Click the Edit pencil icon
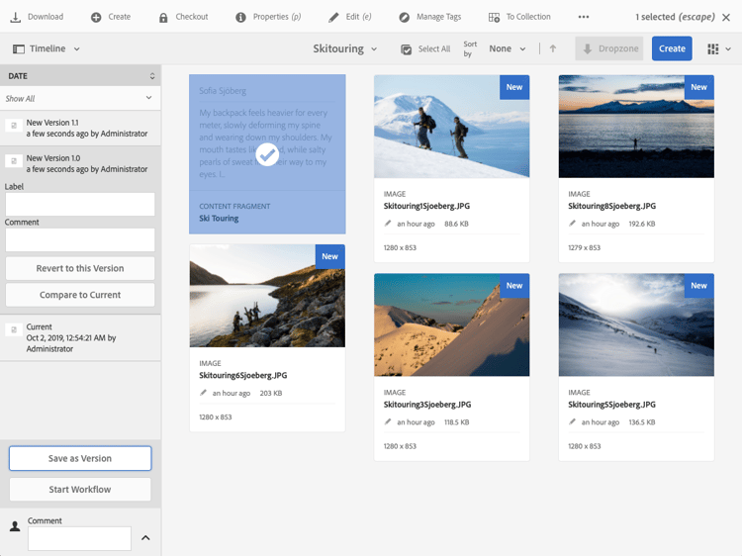 333,18
